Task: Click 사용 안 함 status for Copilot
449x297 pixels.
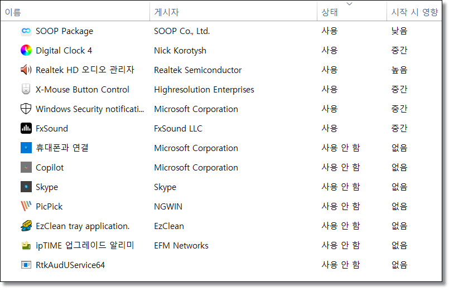Action: click(341, 167)
